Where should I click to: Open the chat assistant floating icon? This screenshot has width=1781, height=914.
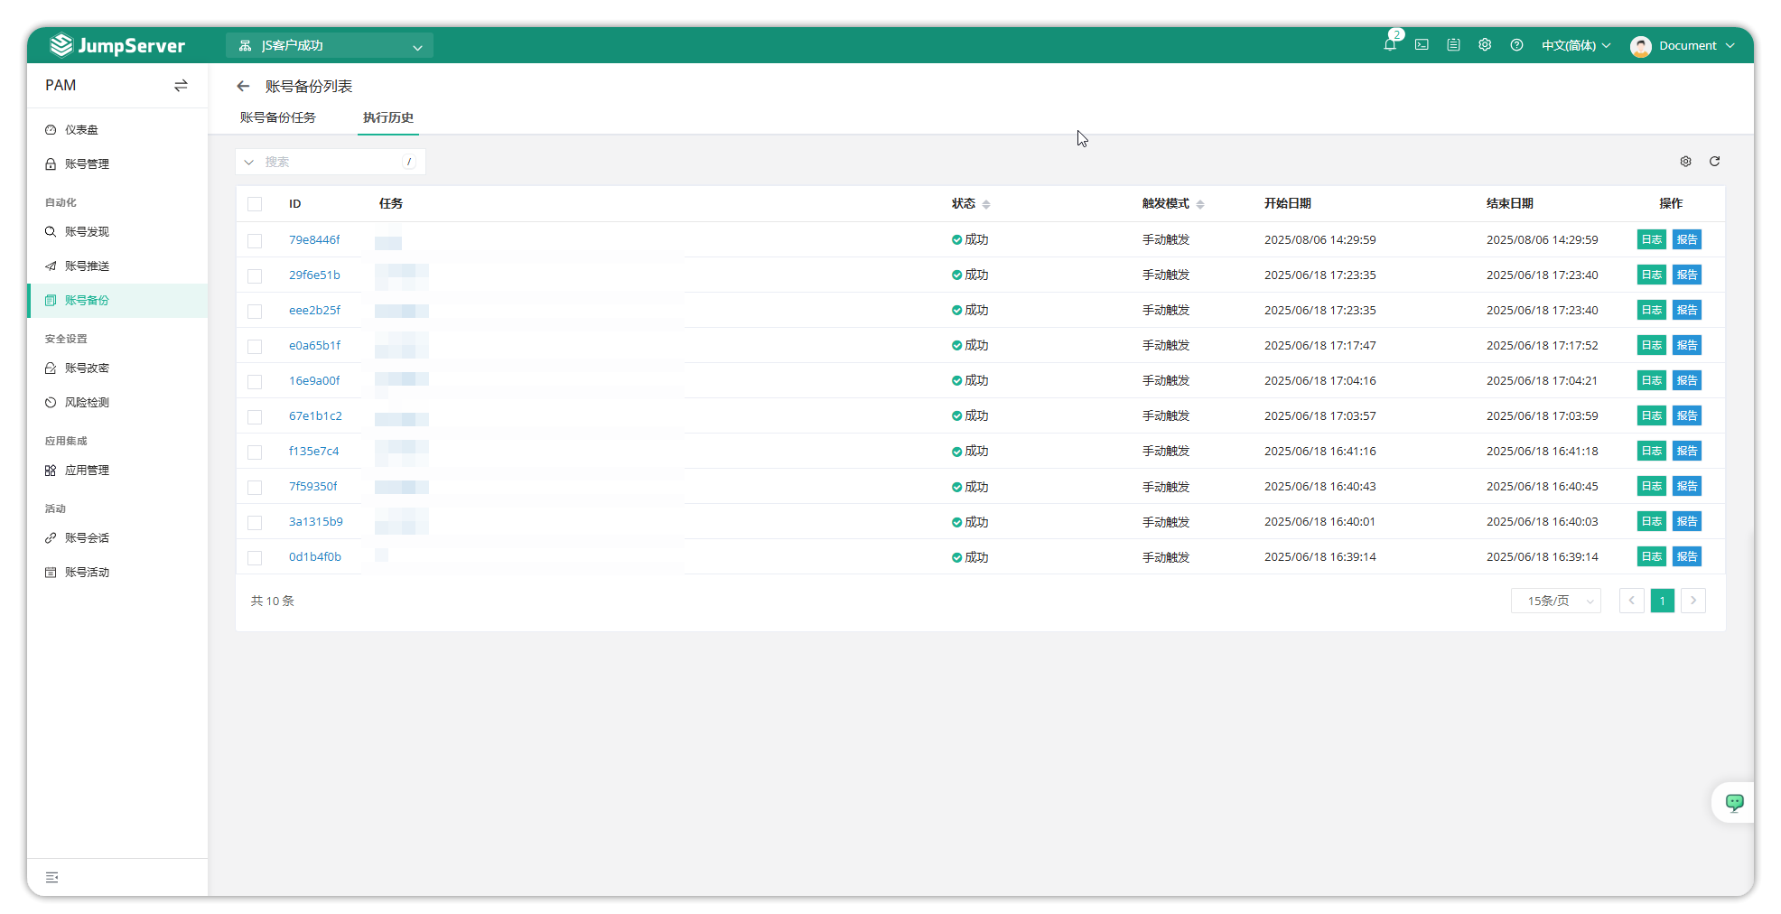point(1734,802)
